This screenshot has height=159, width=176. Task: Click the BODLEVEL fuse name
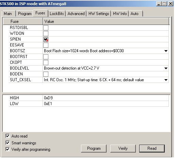click(x=19, y=68)
